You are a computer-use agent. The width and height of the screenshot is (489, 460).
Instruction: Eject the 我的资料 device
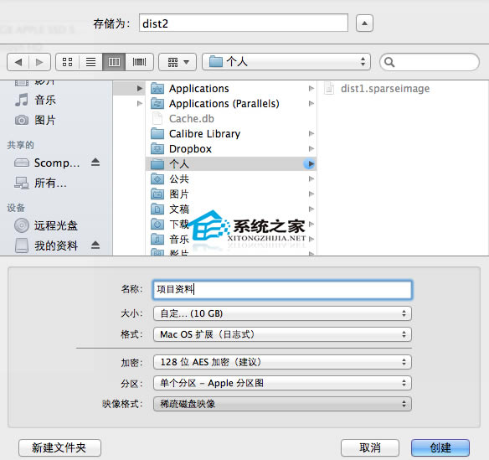(x=95, y=246)
